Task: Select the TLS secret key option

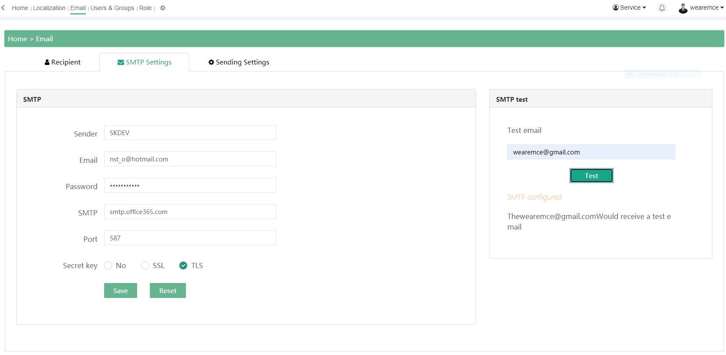Action: 183,265
